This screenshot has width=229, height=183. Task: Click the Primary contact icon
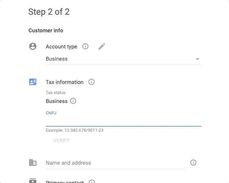(33, 180)
